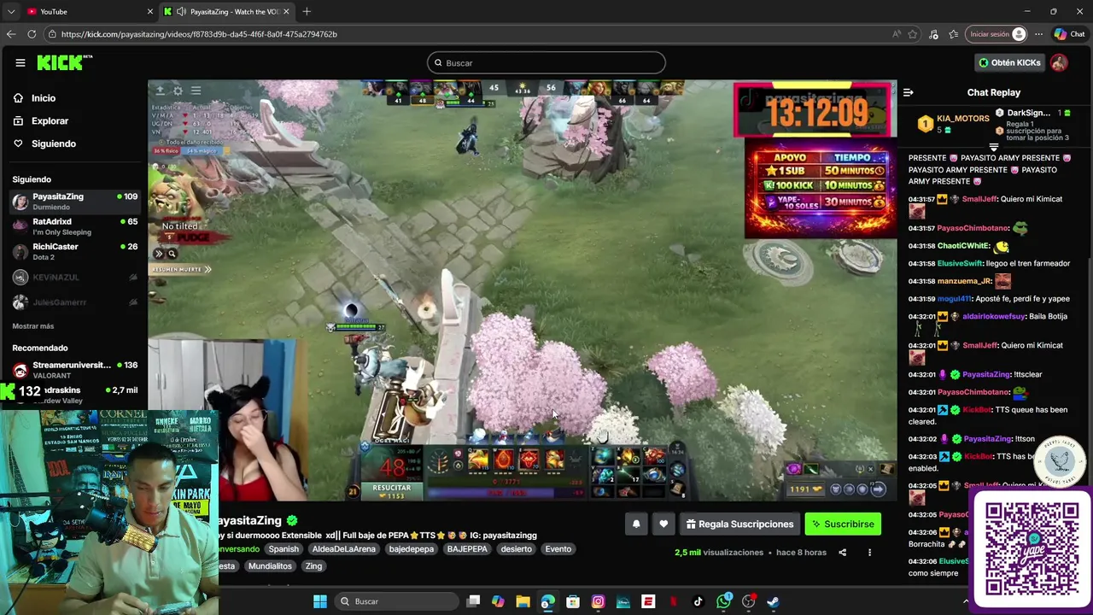Image resolution: width=1093 pixels, height=615 pixels.
Task: Open File Explorer from taskbar
Action: [x=523, y=601]
